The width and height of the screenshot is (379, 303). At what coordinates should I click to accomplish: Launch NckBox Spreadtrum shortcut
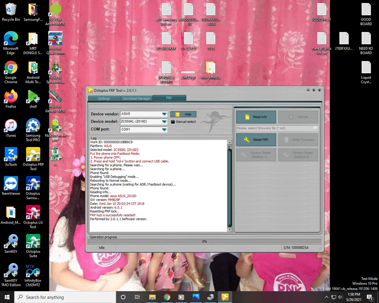point(55,72)
